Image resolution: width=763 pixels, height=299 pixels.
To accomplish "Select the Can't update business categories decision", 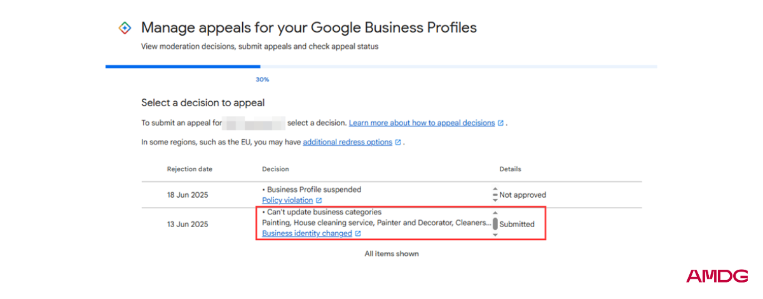I will [x=324, y=212].
